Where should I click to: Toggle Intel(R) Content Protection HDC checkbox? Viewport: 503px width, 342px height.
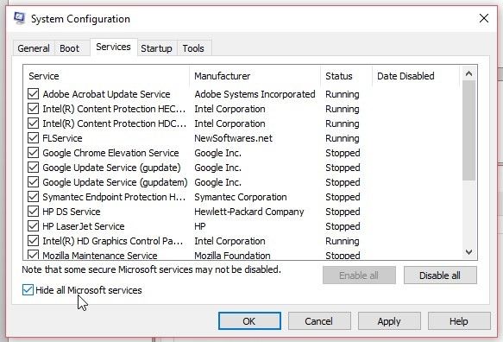coord(33,123)
